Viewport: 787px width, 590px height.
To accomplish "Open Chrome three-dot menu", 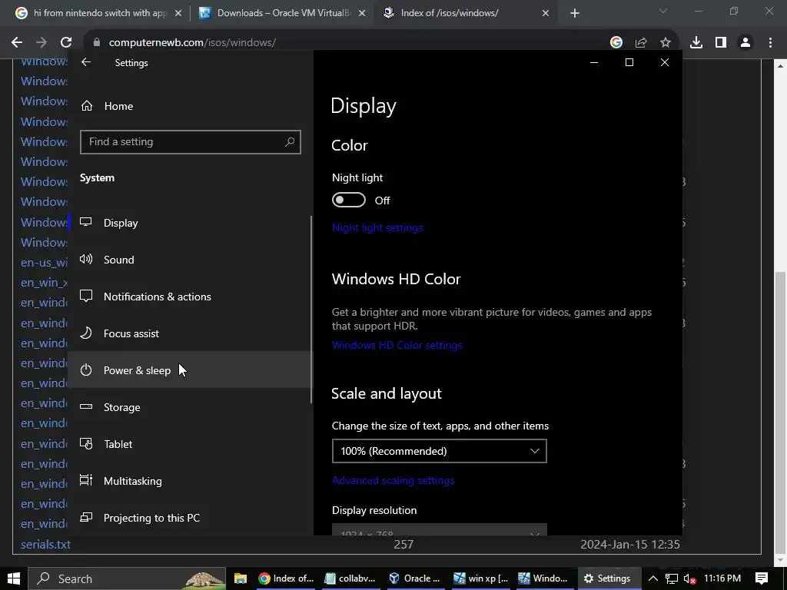I will pos(770,43).
